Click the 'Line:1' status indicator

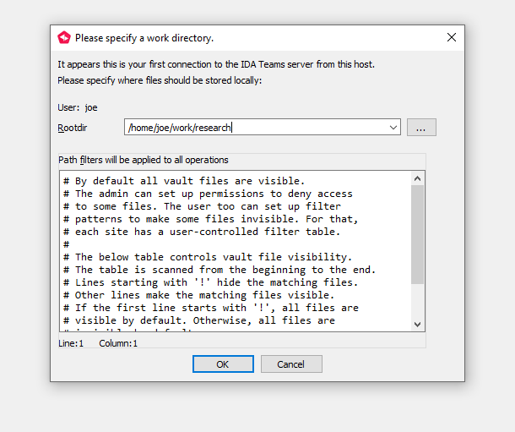click(x=71, y=343)
